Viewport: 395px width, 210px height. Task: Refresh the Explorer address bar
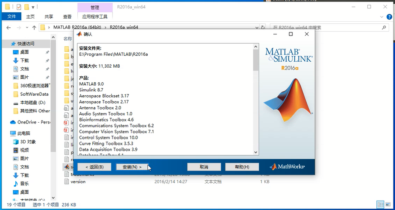(263, 27)
